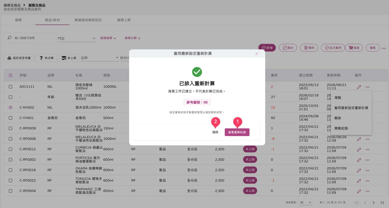Image resolution: width=389 pixels, height=208 pixels.
Task: Check the A011111 row checkbox
Action: (x=10, y=87)
